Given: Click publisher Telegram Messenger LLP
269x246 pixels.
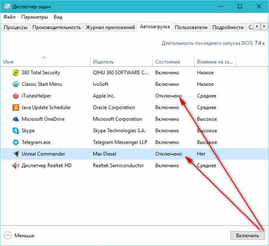Looking at the screenshot, I should click(120, 142).
